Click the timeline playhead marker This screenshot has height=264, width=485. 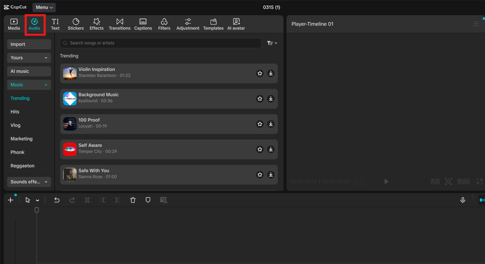37,210
